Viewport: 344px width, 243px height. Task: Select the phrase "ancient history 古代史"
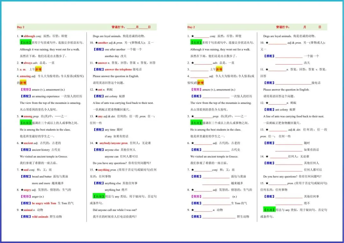tap(46, 150)
